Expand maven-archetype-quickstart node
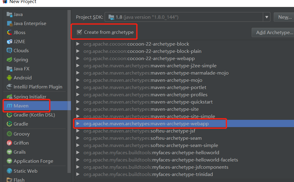The image size is (294, 182). coord(78,102)
